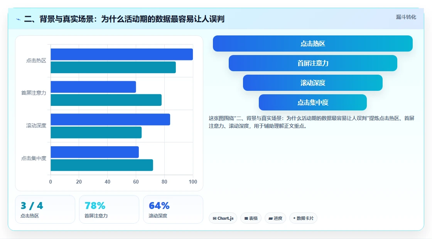This screenshot has width=432, height=239.
Task: Click the x-axis tick label 100
Action: (x=193, y=182)
